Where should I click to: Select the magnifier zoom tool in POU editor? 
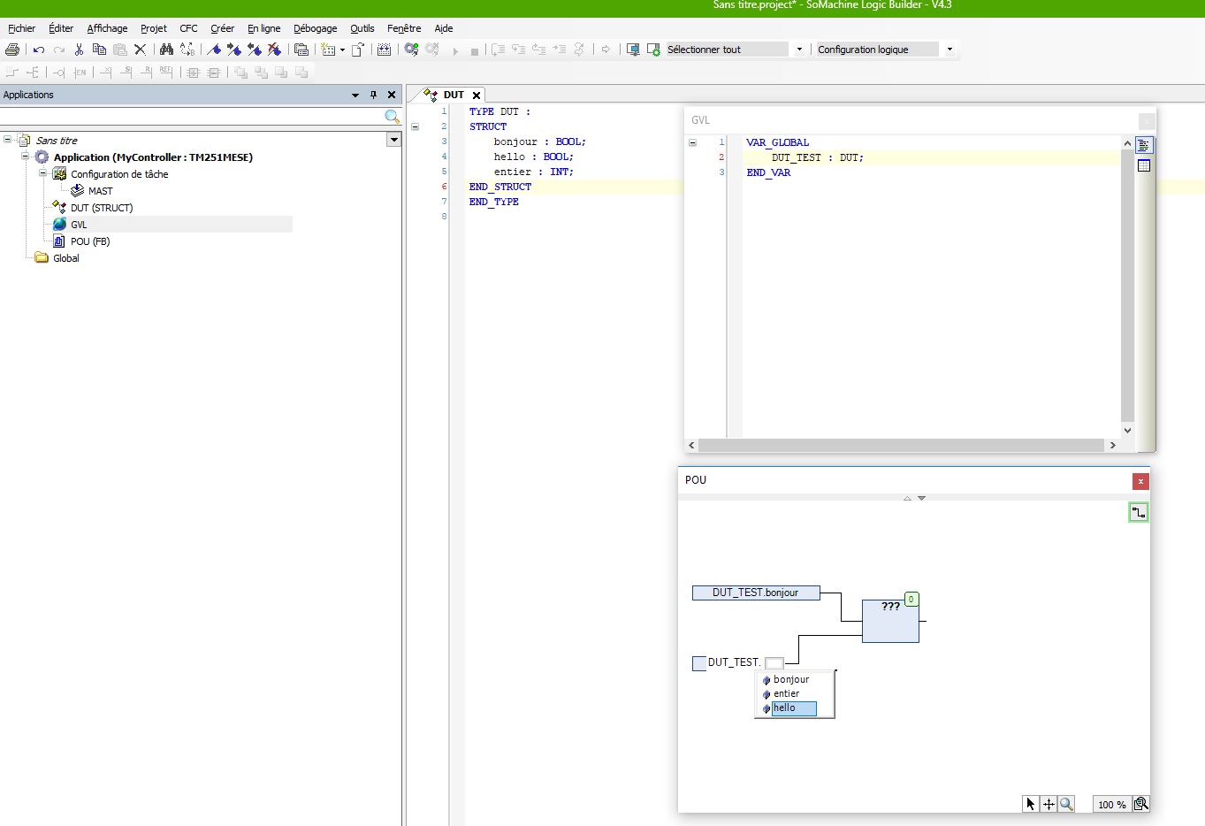pos(1066,804)
